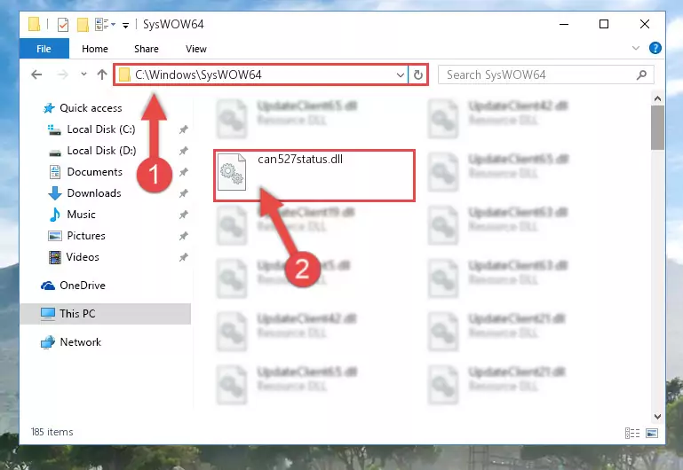Screen dimensions: 683x470
Task: Click the vertical scrollbar thumb
Action: 657,128
